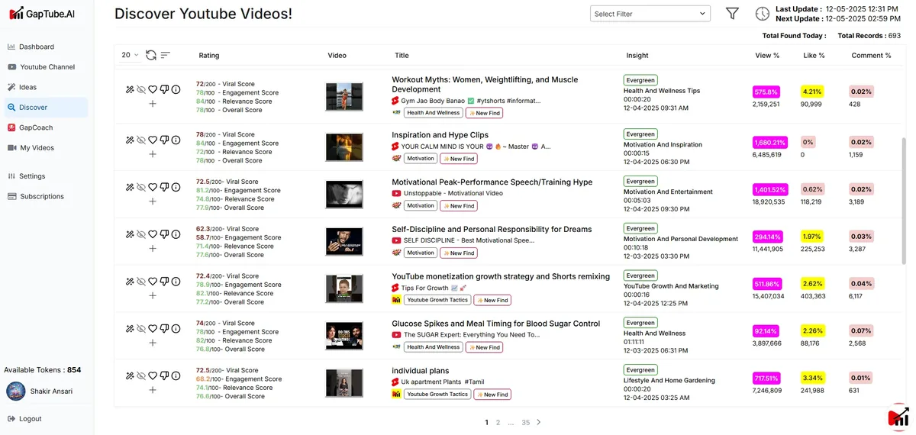Click 0.07% comment badge on Glucose Spikes
Image resolution: width=916 pixels, height=435 pixels.
(x=861, y=331)
